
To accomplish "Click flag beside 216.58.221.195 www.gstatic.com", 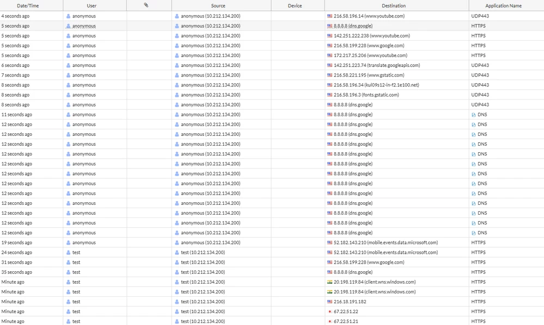I will point(329,75).
